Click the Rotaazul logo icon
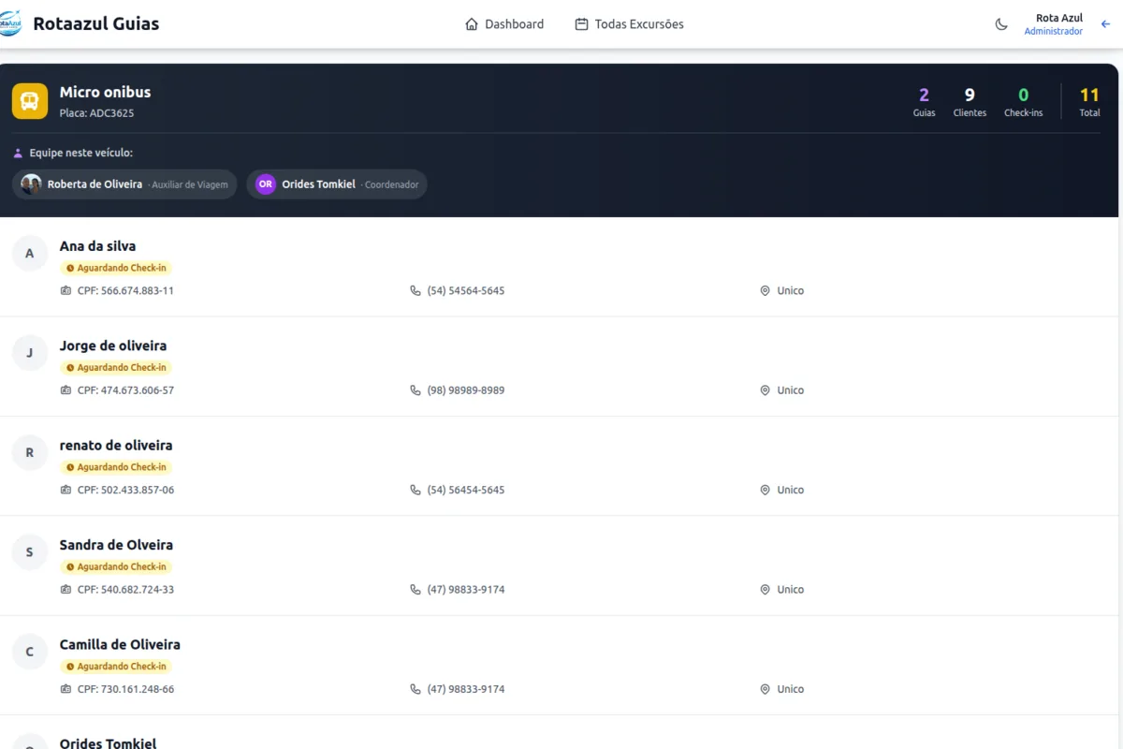This screenshot has width=1123, height=749. click(x=9, y=23)
